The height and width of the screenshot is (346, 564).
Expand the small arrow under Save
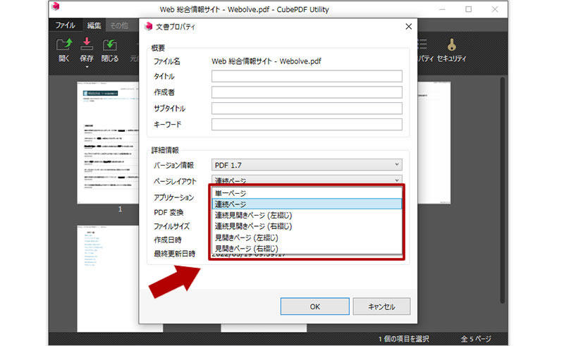pyautogui.click(x=87, y=67)
